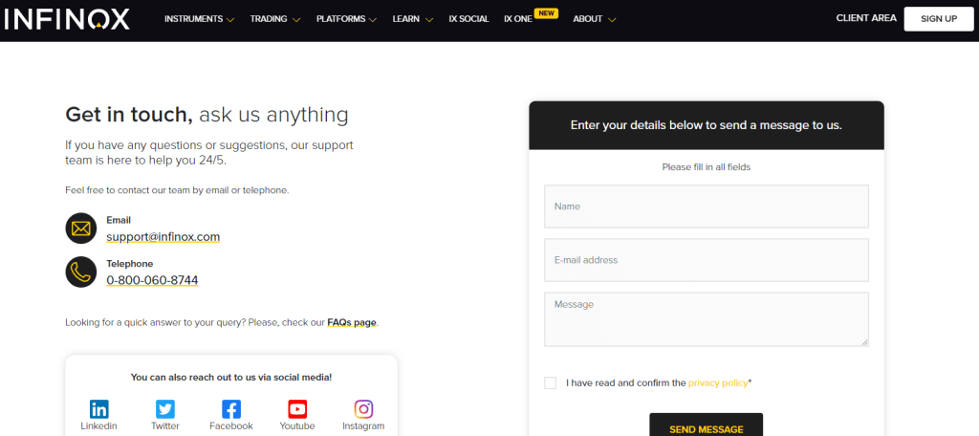Viewport: 979px width, 436px height.
Task: Open the Linkedin social icon
Action: pyautogui.click(x=98, y=410)
